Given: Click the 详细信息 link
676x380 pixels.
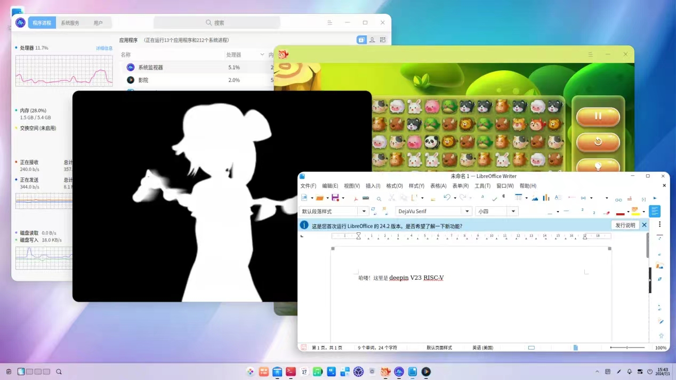Looking at the screenshot, I should [x=104, y=48].
